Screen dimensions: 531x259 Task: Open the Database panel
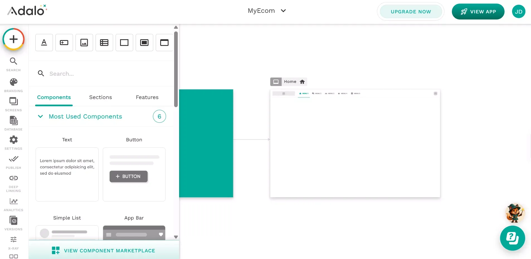13,124
